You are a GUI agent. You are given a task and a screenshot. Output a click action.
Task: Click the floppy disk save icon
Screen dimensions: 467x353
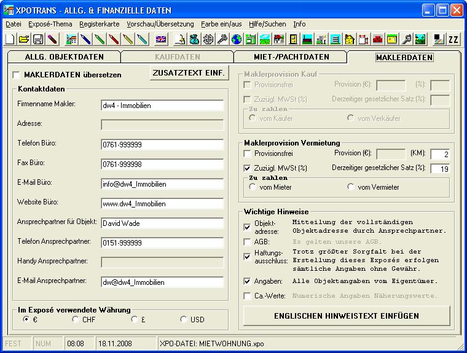pyautogui.click(x=37, y=39)
